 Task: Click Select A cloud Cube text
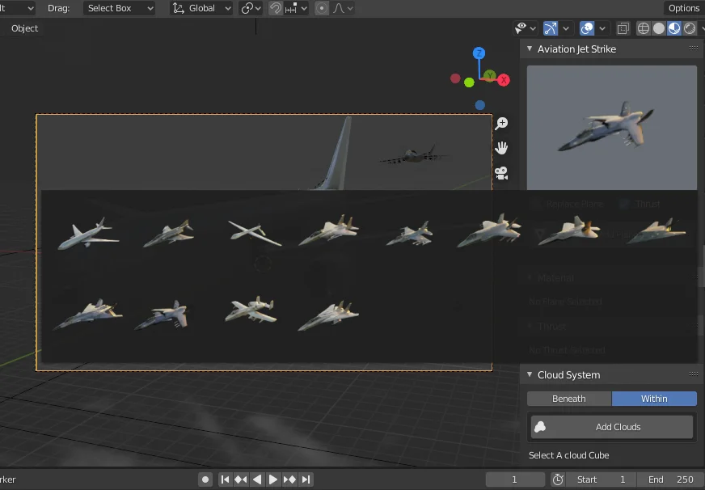tap(569, 455)
